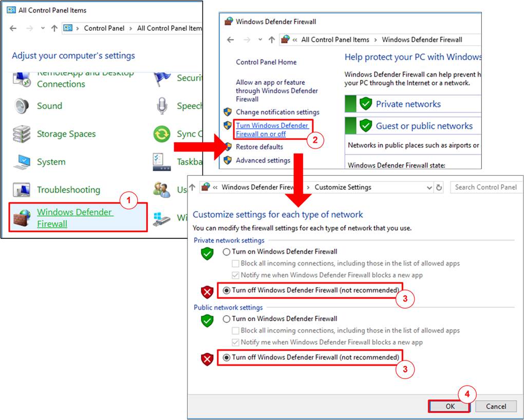Select Turn on Firewall under Private network settings

click(227, 252)
